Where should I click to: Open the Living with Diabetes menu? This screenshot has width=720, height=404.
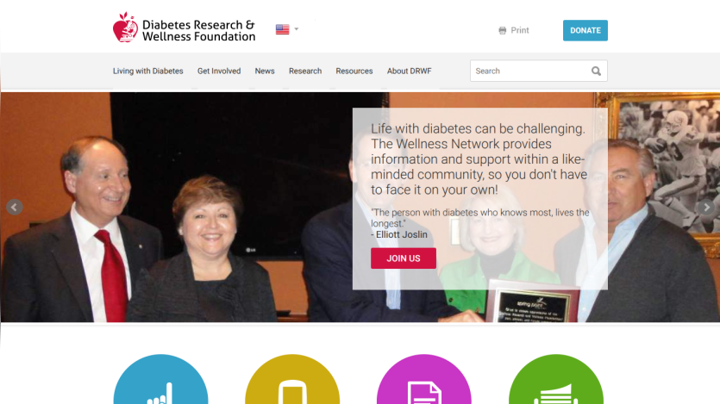147,71
